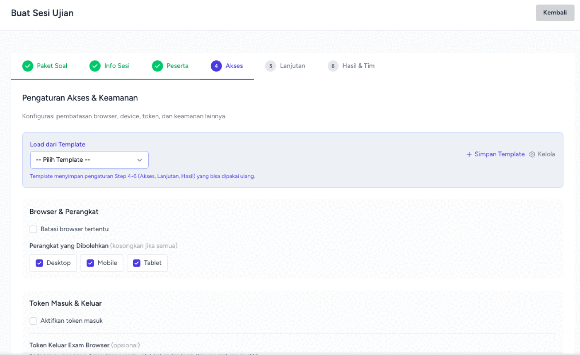Viewport: 580px width, 355px height.
Task: Click the Token Masuk & Keluar heading
Action: click(65, 304)
